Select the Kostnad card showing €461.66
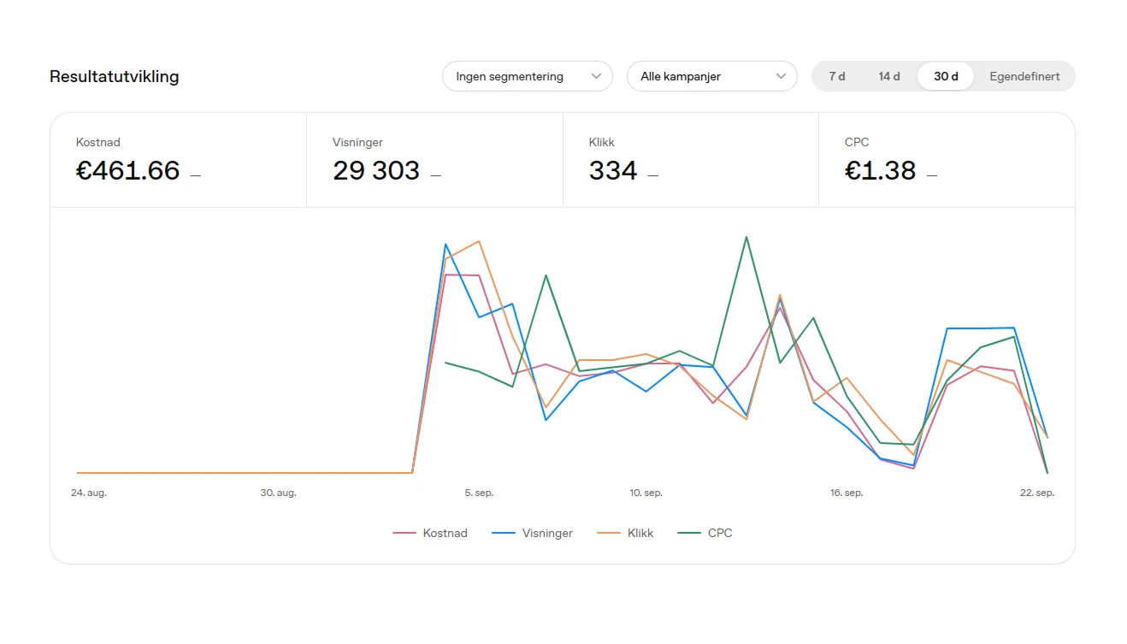 click(179, 160)
